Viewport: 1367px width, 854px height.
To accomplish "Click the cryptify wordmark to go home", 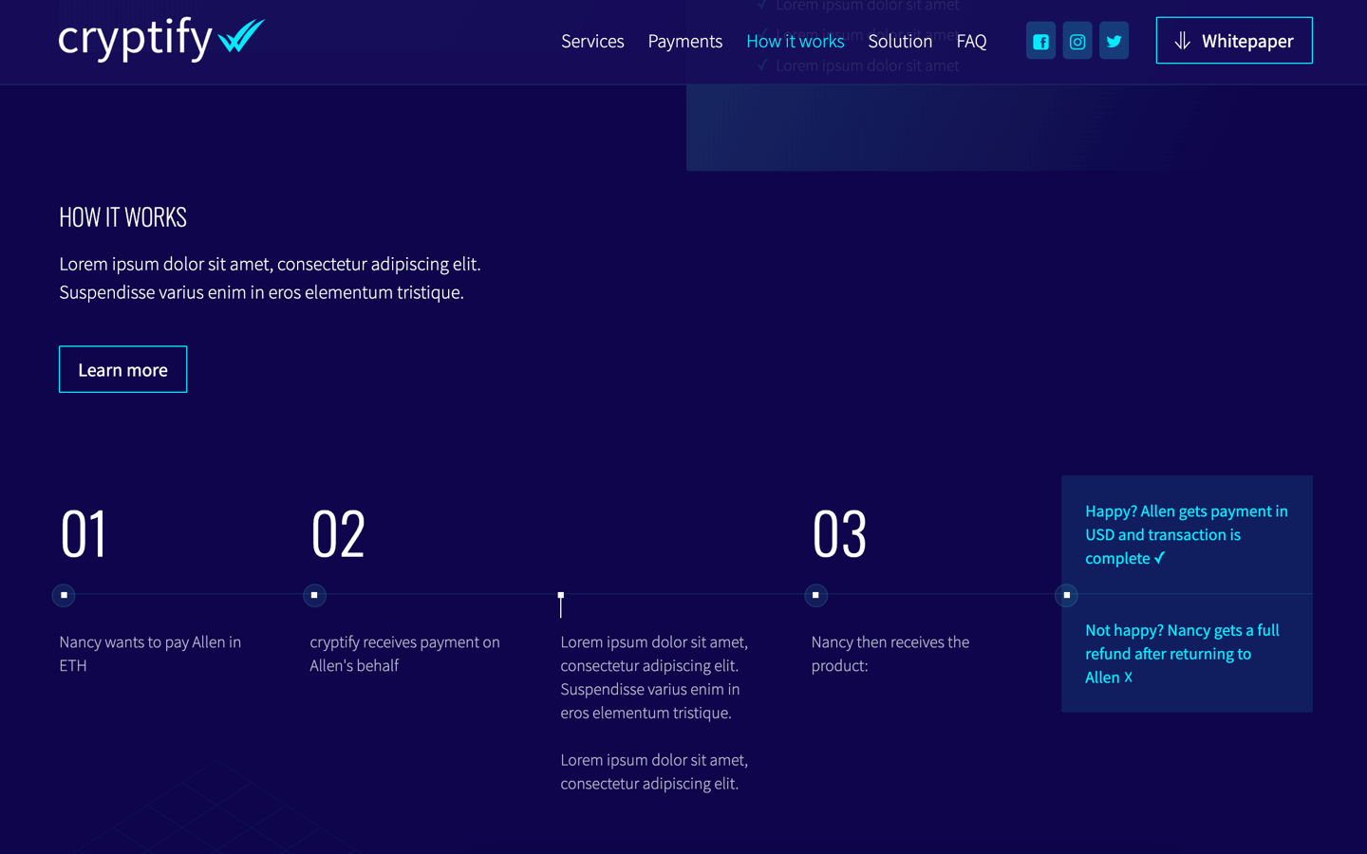I will [133, 40].
